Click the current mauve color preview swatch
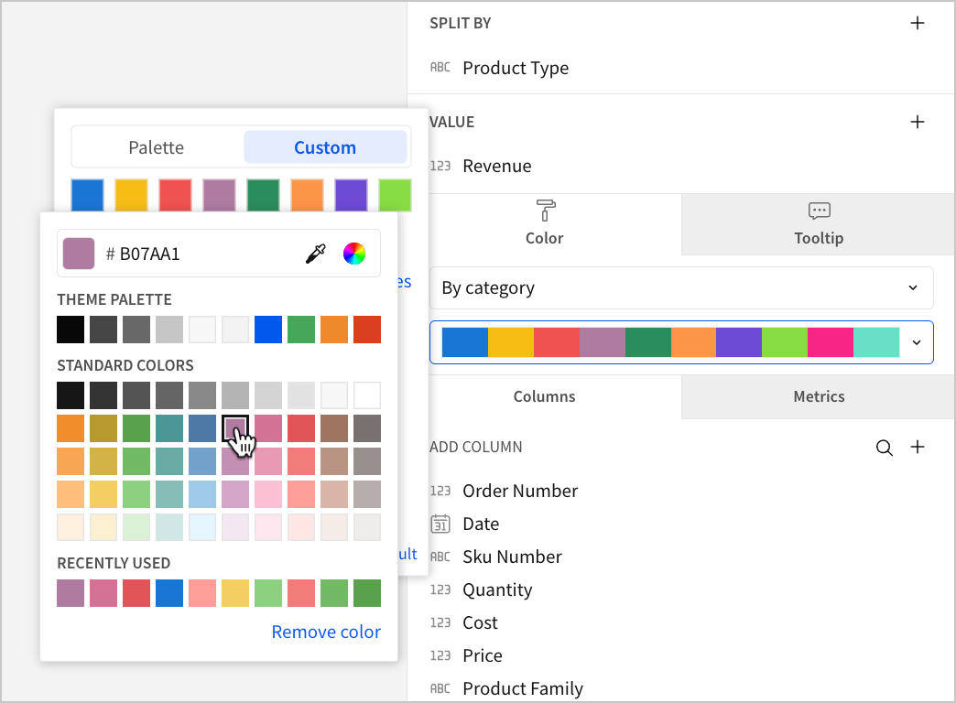 (x=79, y=254)
